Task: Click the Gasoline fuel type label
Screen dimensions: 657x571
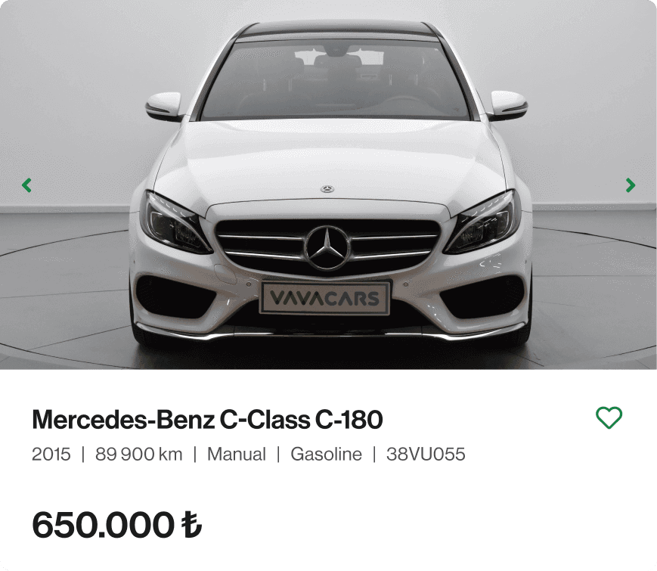Action: click(x=326, y=454)
